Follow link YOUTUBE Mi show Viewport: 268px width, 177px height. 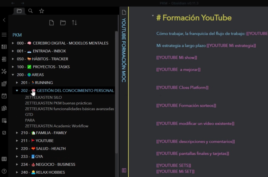point(177,58)
